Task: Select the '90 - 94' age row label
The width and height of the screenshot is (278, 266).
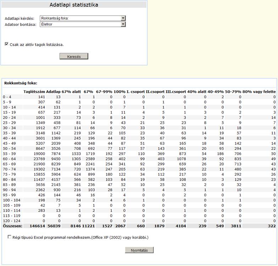Action: [9, 190]
